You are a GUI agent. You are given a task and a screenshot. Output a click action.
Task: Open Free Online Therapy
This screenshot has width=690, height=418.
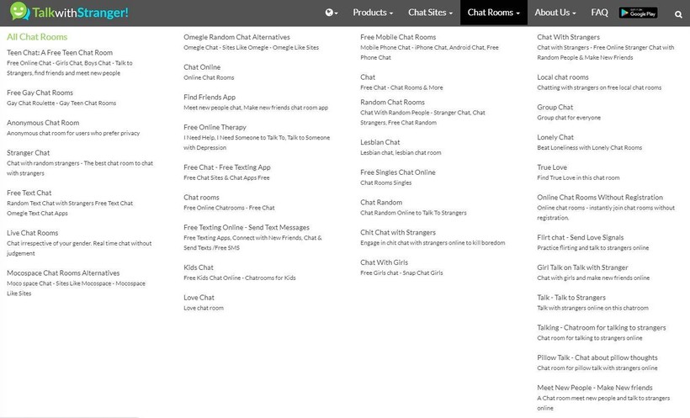215,127
